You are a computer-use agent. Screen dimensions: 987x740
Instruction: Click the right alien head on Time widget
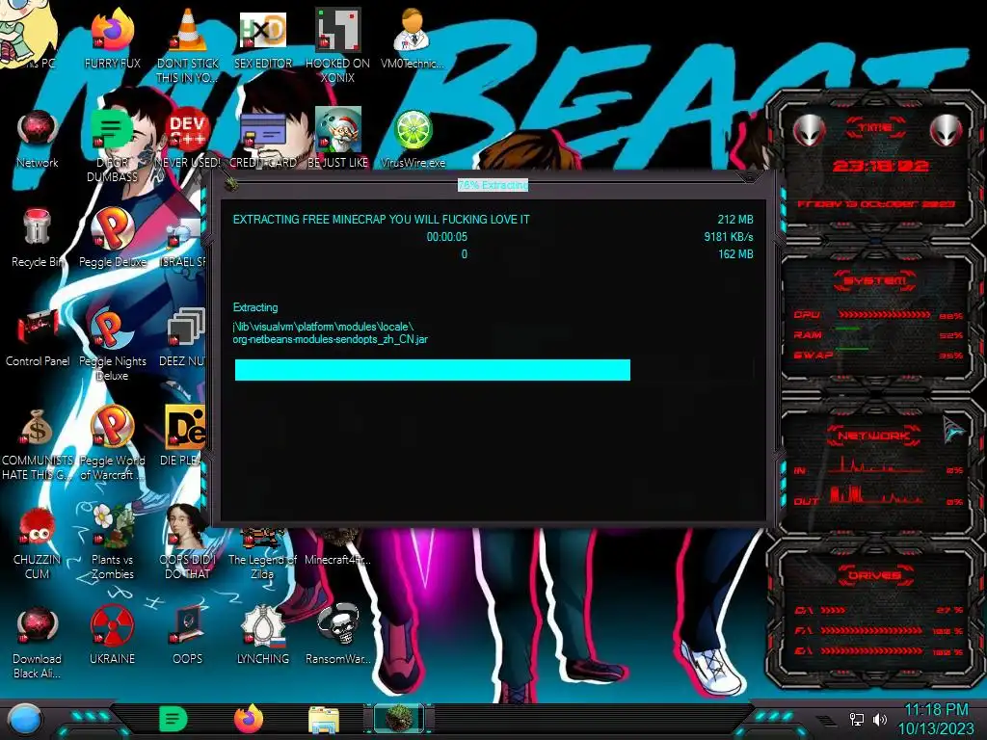pos(947,130)
